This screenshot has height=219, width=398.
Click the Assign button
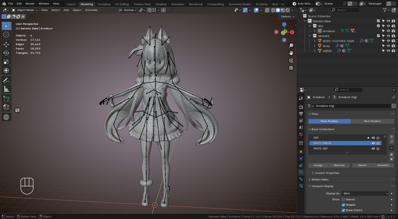(318, 166)
